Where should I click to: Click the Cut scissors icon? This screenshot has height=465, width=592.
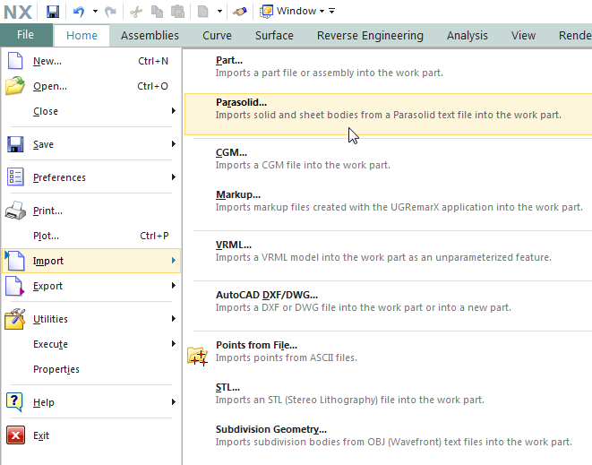tap(136, 12)
